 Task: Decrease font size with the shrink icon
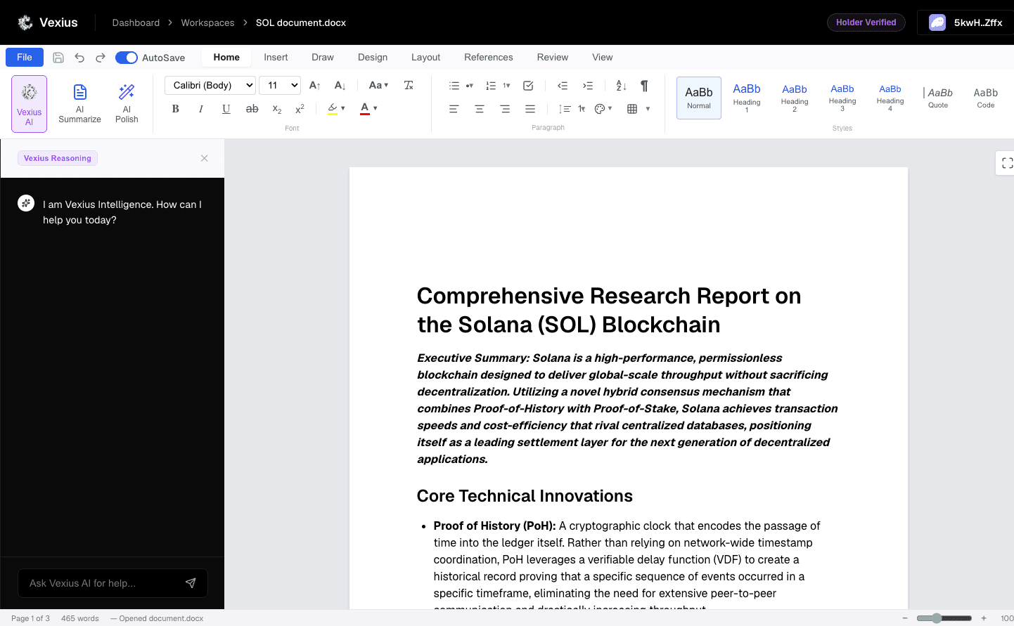[x=340, y=85]
